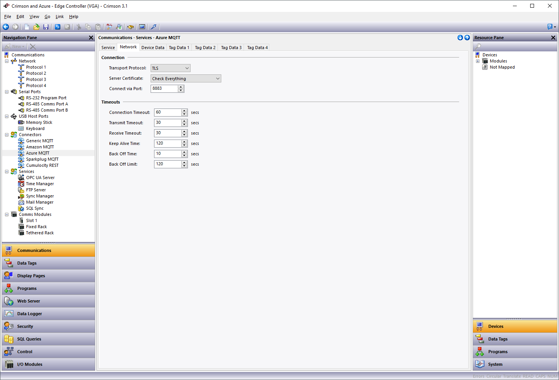
Task: Collapse the Comms Modules tree node
Action: (x=7, y=214)
